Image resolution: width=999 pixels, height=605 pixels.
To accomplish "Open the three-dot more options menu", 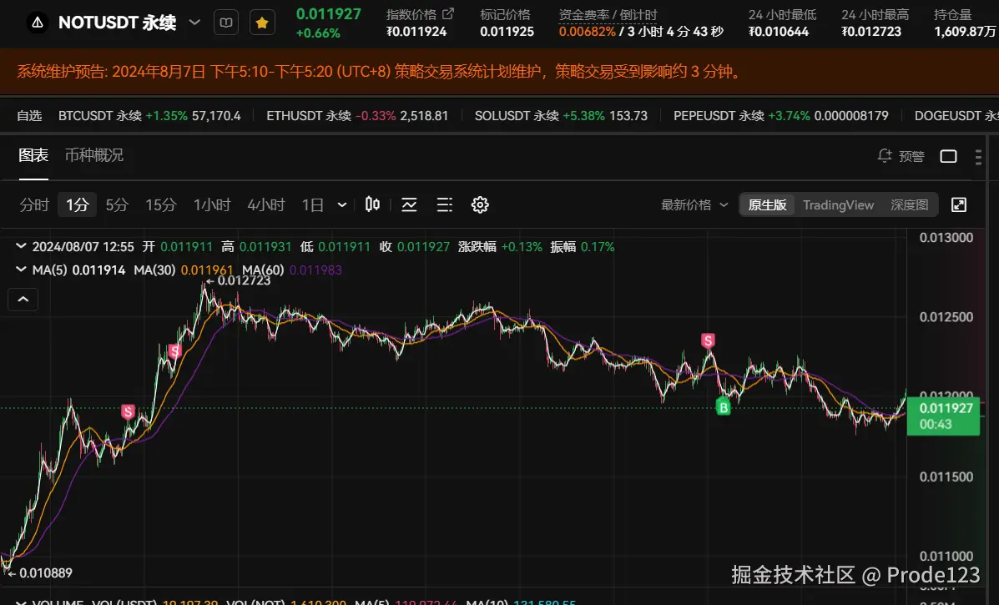I will coord(978,157).
